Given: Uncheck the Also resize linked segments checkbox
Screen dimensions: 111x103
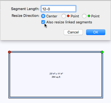Looking at the screenshot, I should click(43, 22).
